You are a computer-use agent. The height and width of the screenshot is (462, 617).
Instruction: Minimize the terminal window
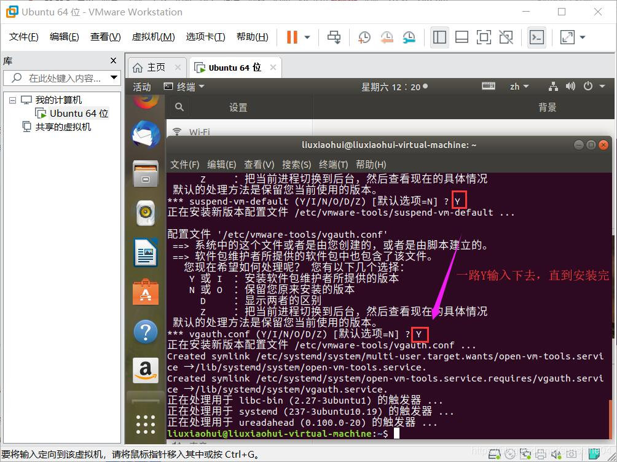tap(579, 145)
